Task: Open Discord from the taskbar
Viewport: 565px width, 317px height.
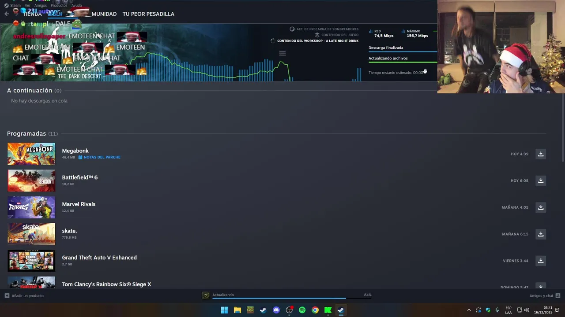Action: coord(276,310)
